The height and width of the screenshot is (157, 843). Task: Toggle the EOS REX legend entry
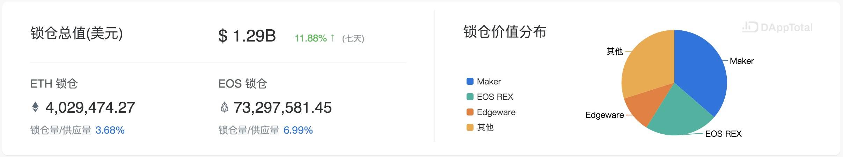pyautogui.click(x=490, y=97)
